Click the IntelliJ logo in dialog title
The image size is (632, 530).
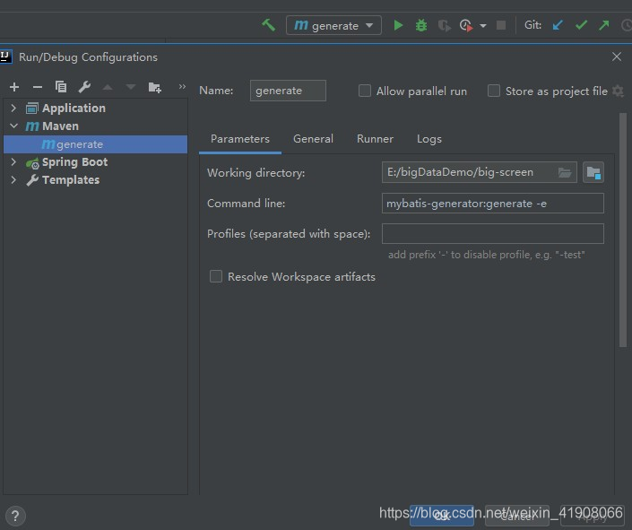(x=6, y=56)
